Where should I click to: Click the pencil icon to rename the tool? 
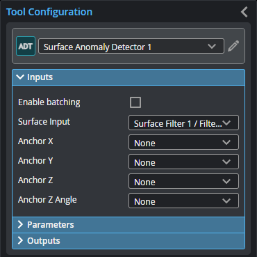(233, 46)
